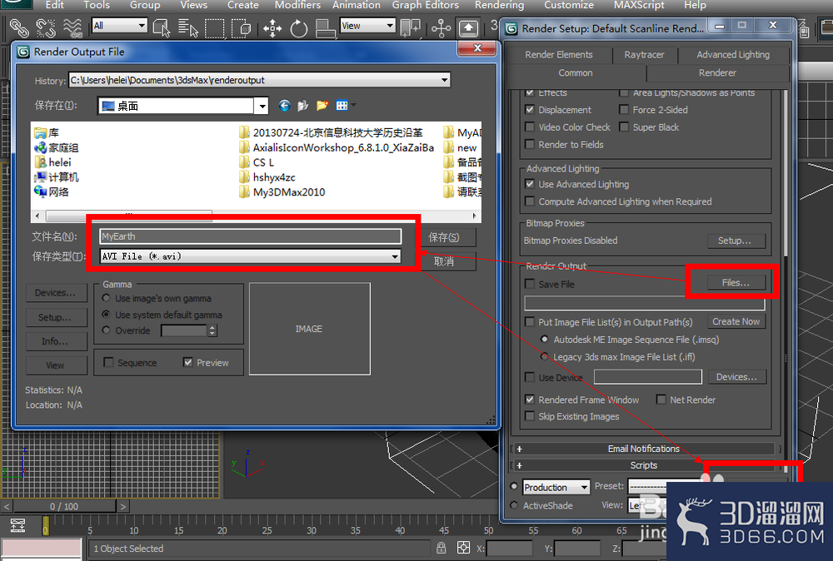Open the Preset dropdown in Render Setup

pyautogui.click(x=648, y=486)
